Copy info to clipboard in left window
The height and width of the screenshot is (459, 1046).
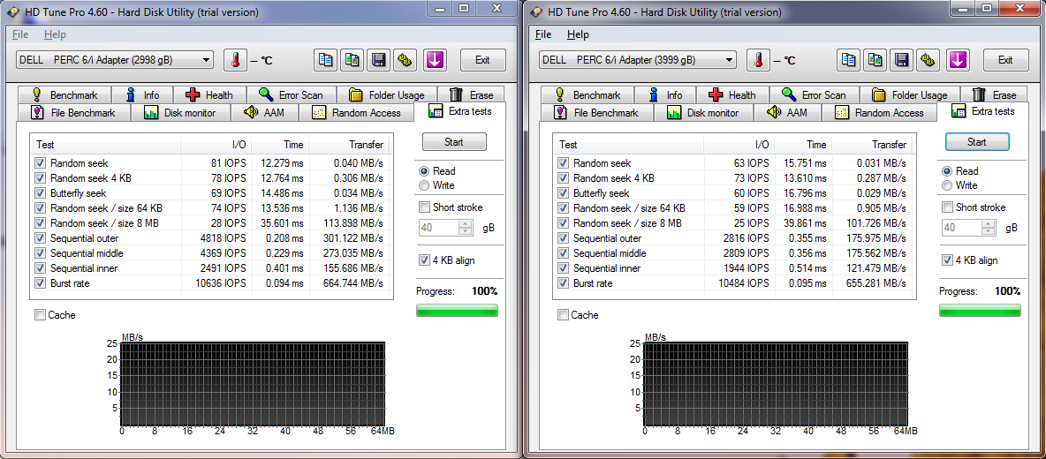pos(326,60)
